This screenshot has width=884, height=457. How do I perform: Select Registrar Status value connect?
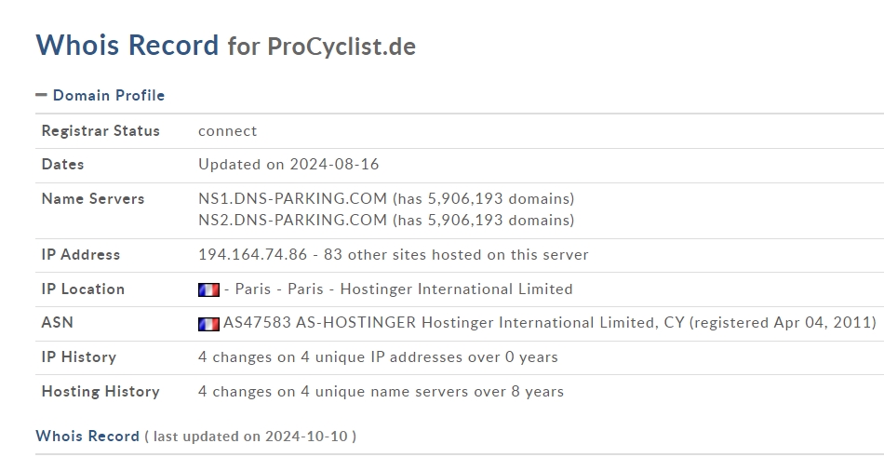[227, 131]
